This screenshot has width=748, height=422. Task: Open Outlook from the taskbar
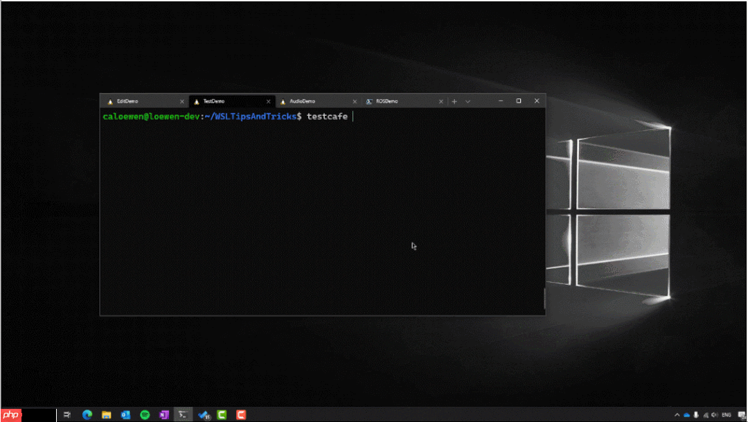tap(126, 414)
